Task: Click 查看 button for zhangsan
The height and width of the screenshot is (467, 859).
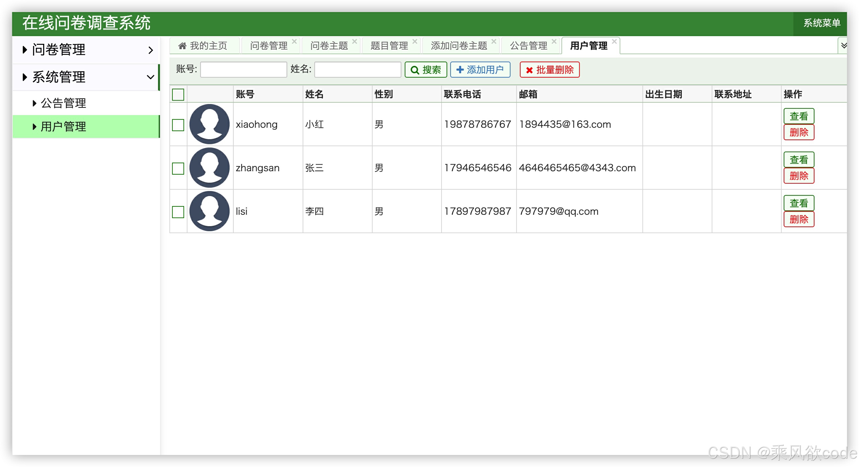Action: pos(798,160)
